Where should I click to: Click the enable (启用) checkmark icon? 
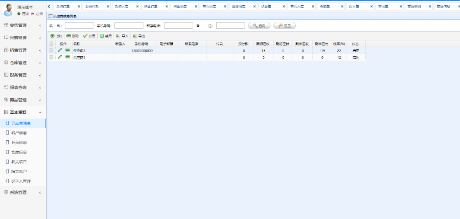(x=85, y=36)
